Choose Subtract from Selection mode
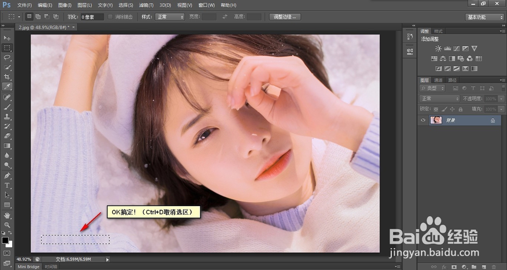The width and height of the screenshot is (507, 270). (47, 16)
